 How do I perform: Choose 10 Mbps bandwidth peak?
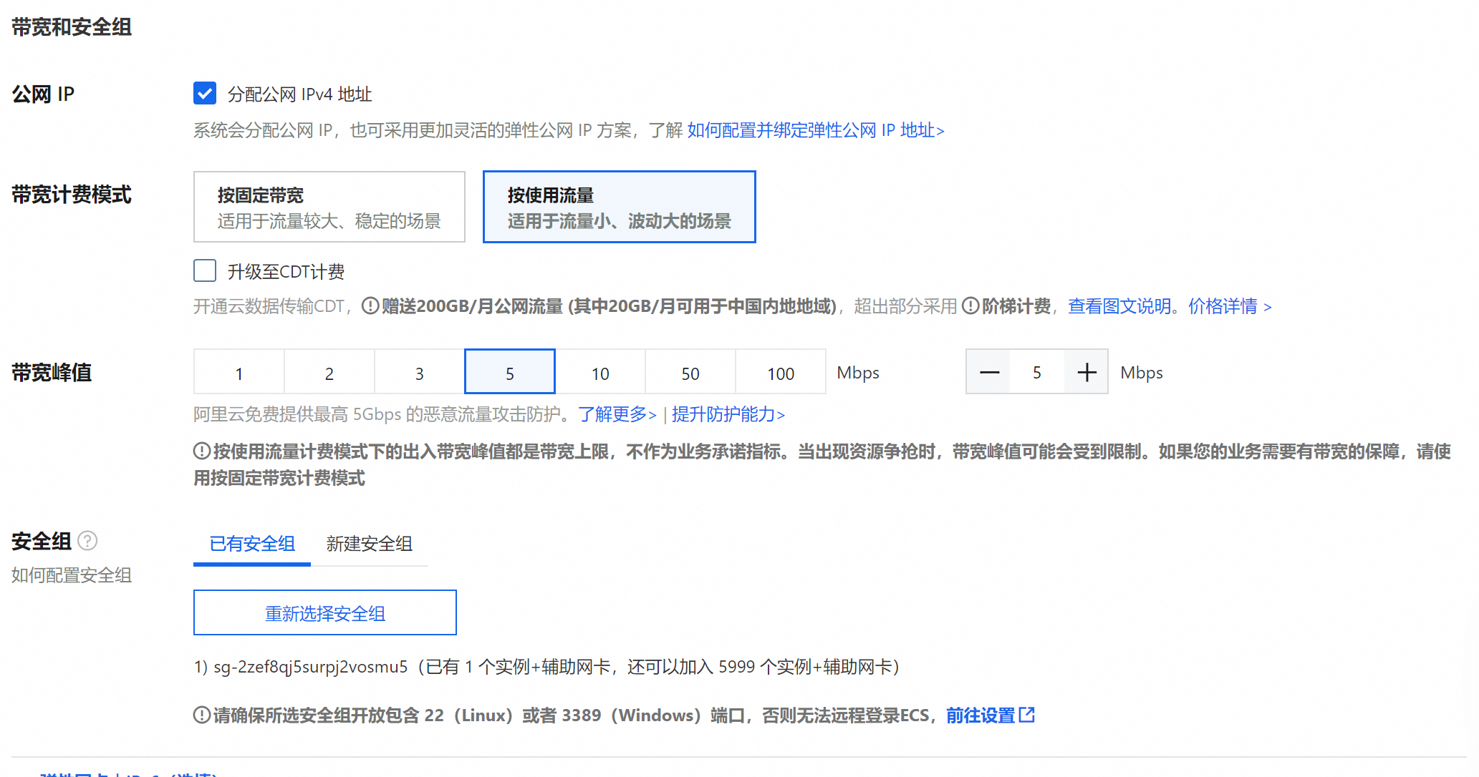[600, 373]
